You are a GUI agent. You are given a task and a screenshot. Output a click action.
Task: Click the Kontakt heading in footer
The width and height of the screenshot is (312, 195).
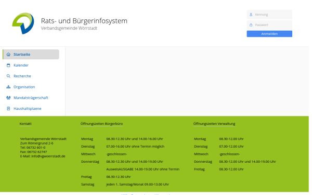pos(25,124)
